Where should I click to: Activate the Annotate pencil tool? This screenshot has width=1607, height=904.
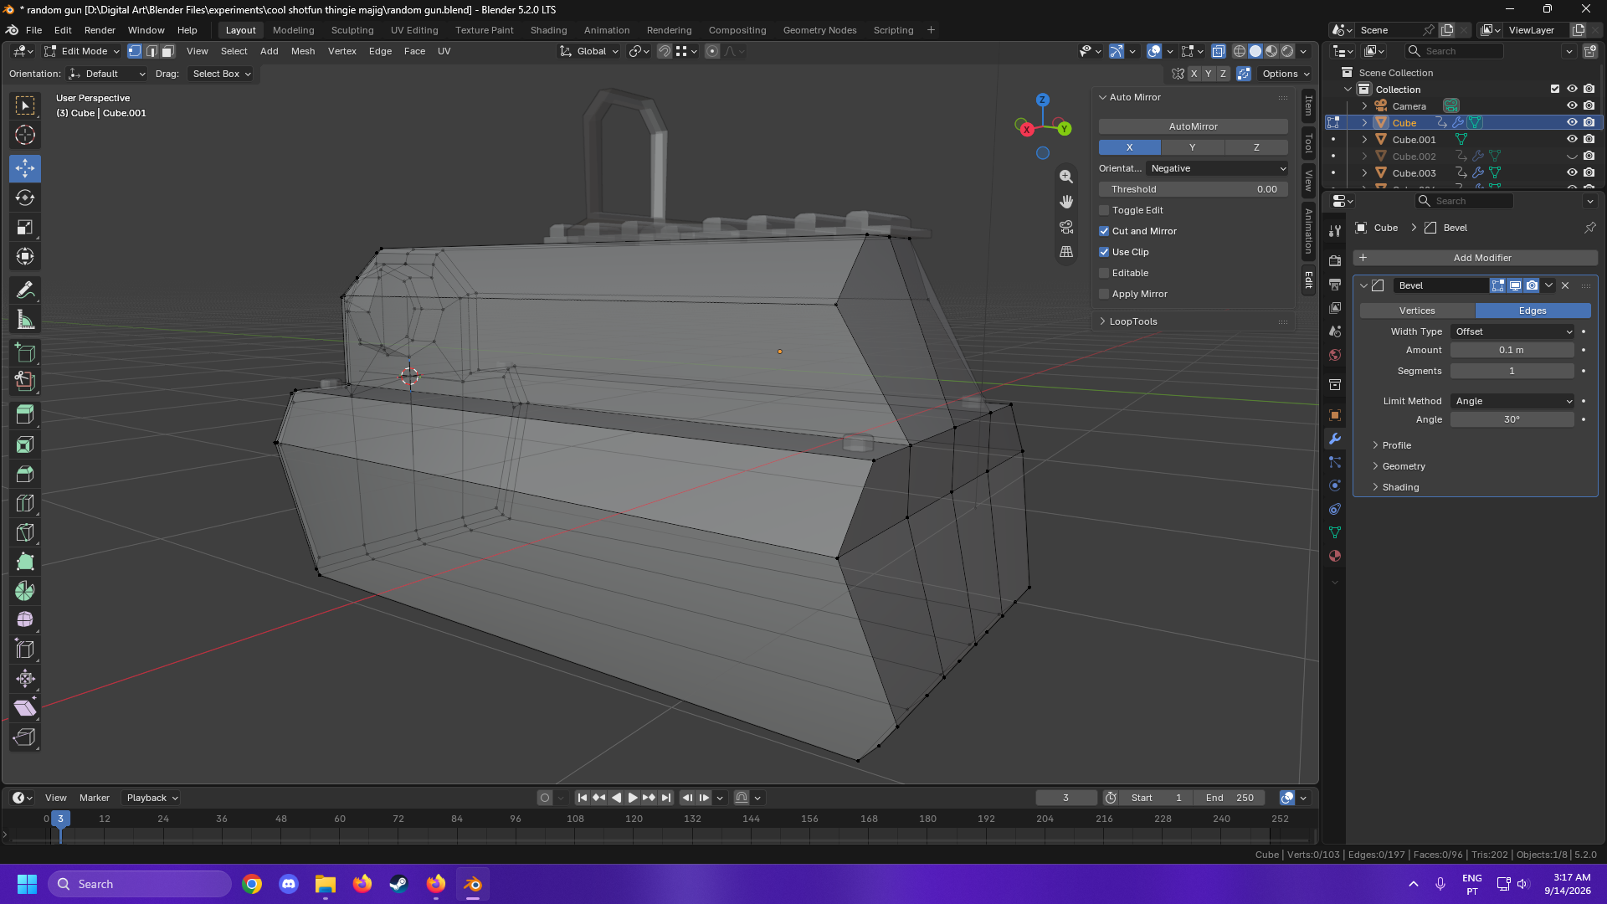tap(25, 290)
